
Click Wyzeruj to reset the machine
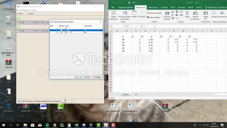pyautogui.click(x=57, y=101)
